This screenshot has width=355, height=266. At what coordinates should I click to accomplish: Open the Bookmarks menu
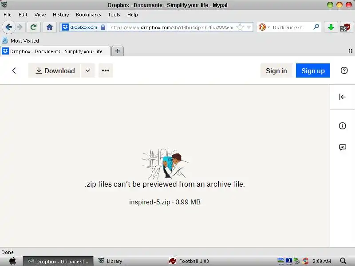pyautogui.click(x=88, y=15)
